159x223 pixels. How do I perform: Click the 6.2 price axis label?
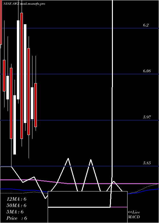(146, 25)
